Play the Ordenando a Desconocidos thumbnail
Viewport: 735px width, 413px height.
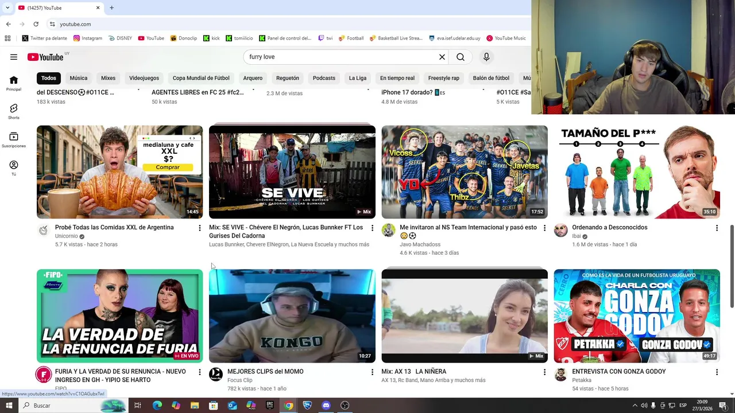(637, 172)
